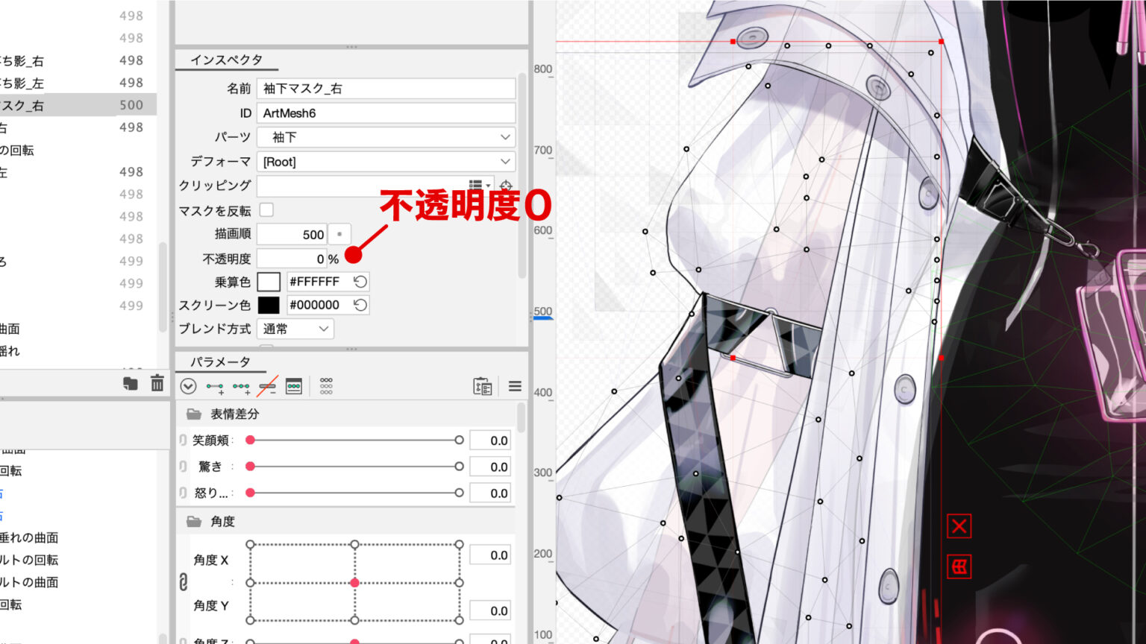The width and height of the screenshot is (1146, 644).
Task: Click the clipping target crosshair icon
Action: click(x=506, y=186)
